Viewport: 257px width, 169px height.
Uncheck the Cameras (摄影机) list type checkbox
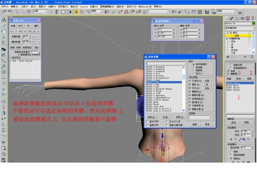click(x=190, y=92)
